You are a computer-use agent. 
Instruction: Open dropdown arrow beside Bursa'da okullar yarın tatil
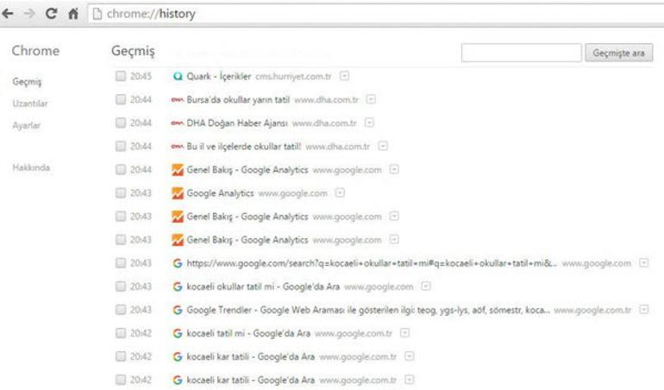(x=371, y=99)
